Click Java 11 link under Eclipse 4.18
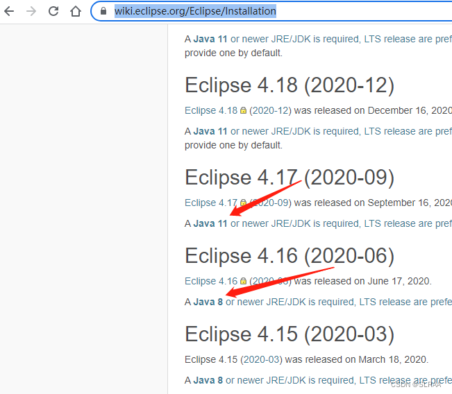452x394 pixels. (x=210, y=131)
